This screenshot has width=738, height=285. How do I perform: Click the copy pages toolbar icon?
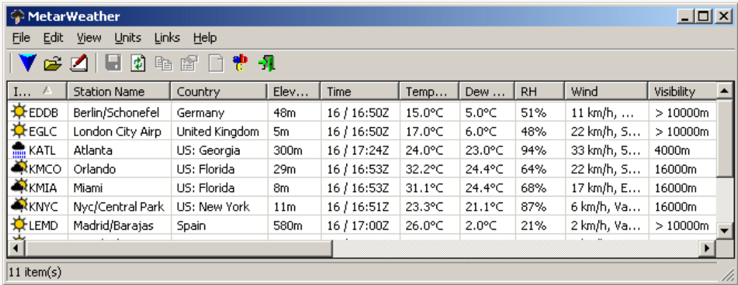tap(164, 63)
